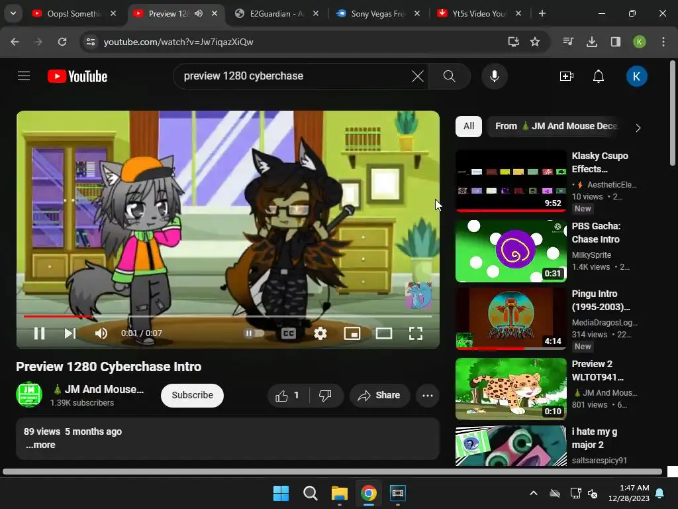
Task: Switch to E2Guardian tab
Action: [x=277, y=14]
